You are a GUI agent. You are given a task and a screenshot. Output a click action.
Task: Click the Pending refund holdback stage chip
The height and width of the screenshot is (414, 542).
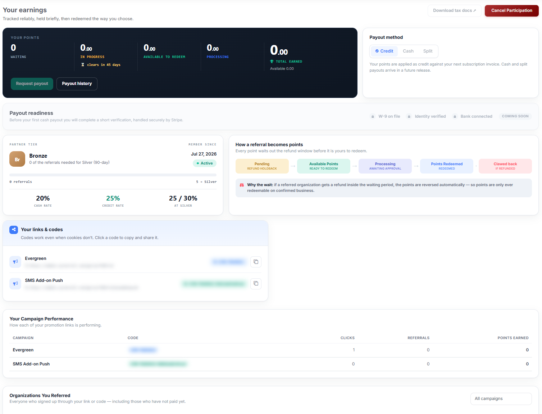[262, 166]
